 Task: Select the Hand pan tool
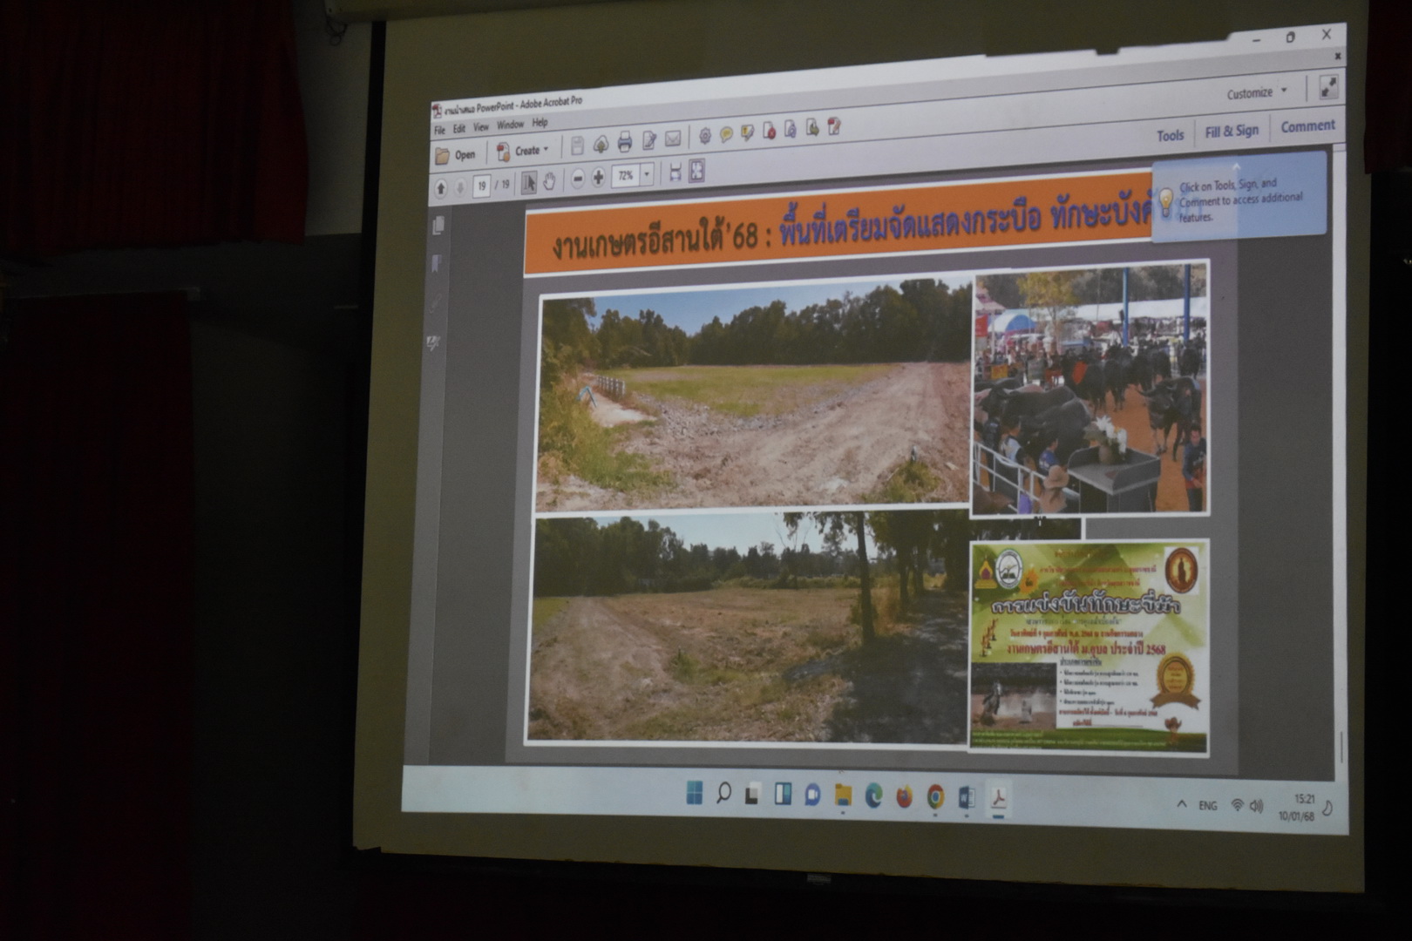coord(550,181)
